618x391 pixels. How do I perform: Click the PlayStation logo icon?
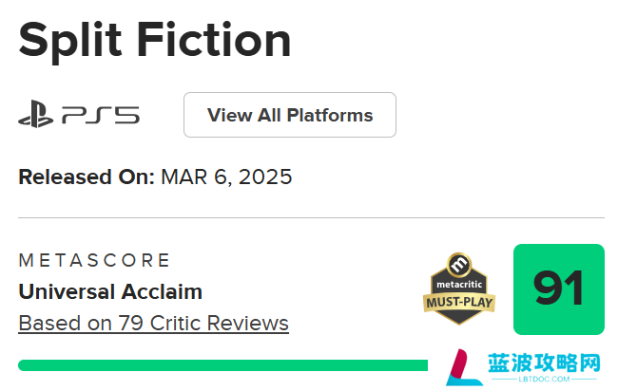[x=36, y=114]
